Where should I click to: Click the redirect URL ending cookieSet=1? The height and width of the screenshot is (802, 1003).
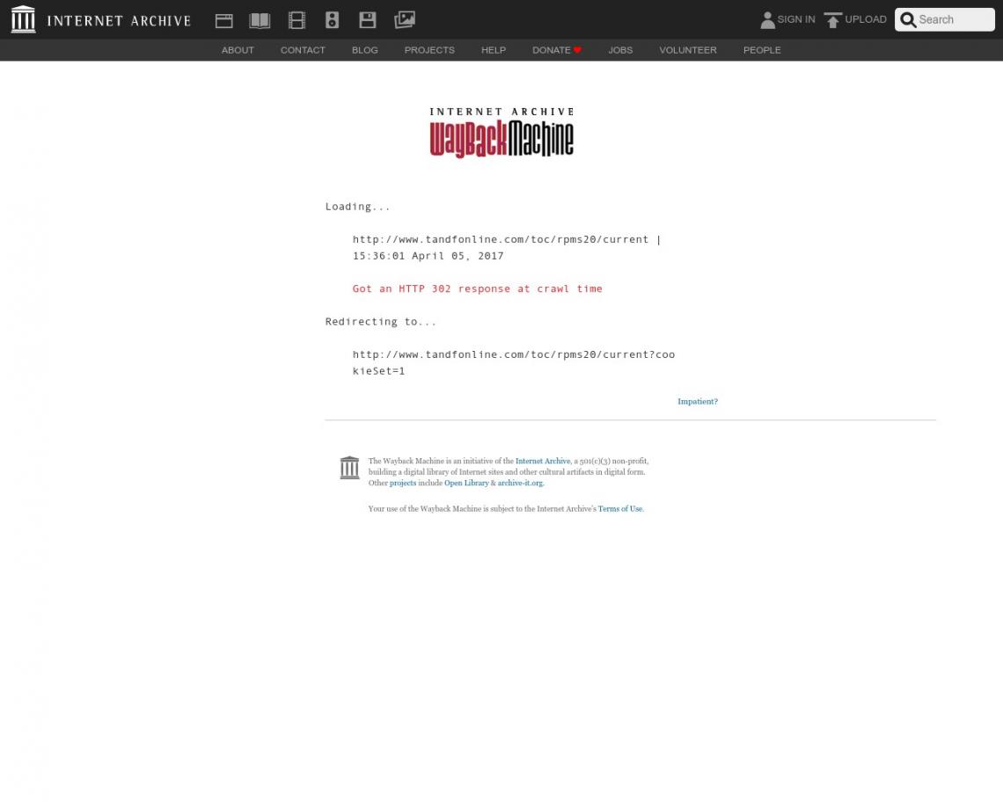[x=514, y=362]
